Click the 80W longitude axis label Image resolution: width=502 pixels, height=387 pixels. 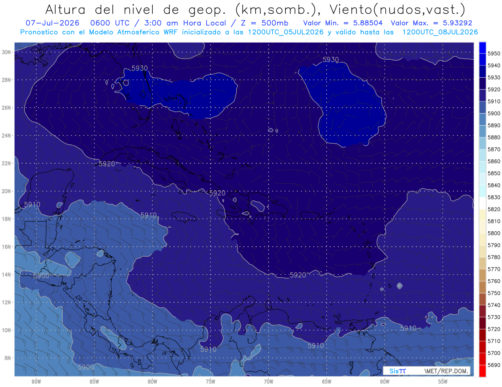pos(152,381)
